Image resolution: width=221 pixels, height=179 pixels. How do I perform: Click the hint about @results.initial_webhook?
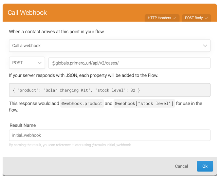tap(70, 145)
